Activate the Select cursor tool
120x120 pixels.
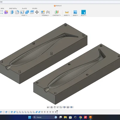point(83,12)
